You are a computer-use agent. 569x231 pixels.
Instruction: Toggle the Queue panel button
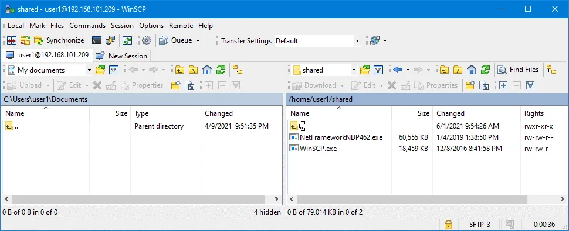(177, 40)
